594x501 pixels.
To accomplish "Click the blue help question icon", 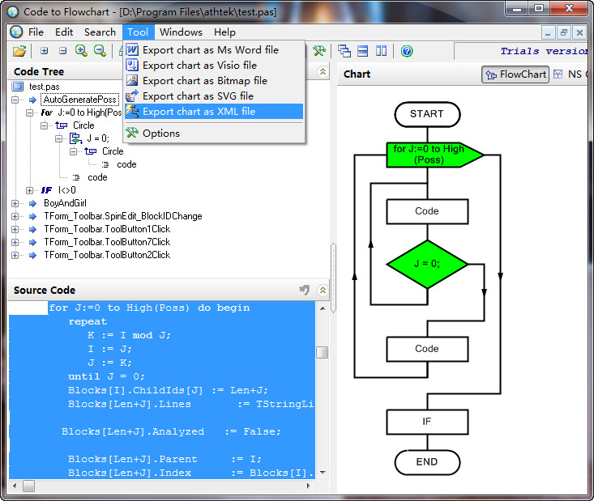I will pyautogui.click(x=407, y=51).
